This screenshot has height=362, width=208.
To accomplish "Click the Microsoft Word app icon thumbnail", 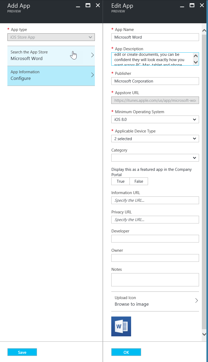I will click(121, 326).
